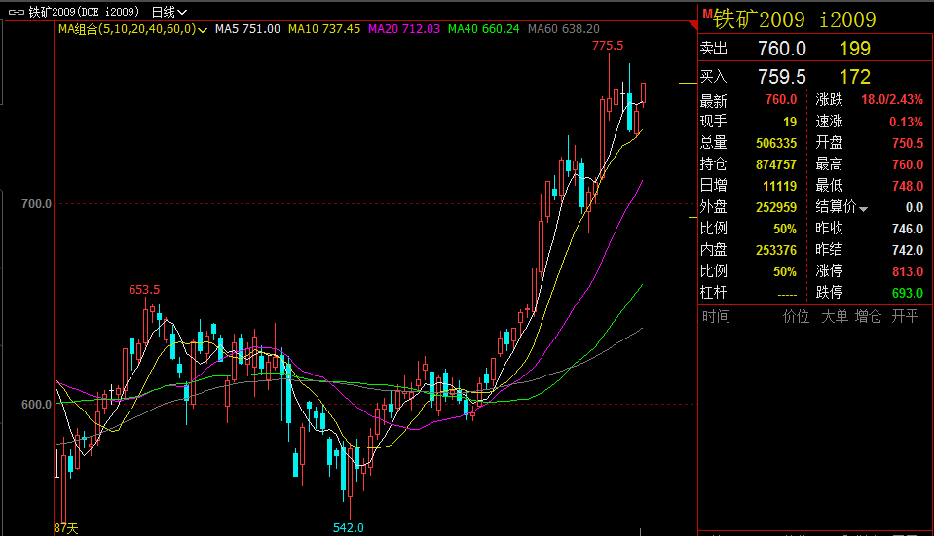Image resolution: width=934 pixels, height=536 pixels.
Task: Click the 速涨 value 0.13%
Action: tap(906, 122)
